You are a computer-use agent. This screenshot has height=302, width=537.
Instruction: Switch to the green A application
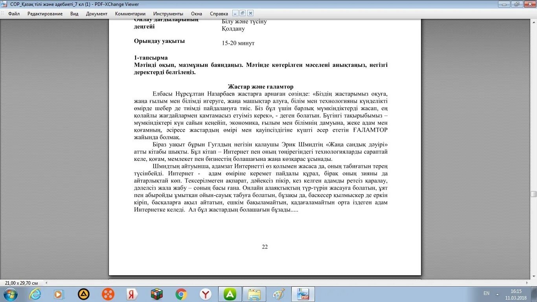(x=230, y=294)
